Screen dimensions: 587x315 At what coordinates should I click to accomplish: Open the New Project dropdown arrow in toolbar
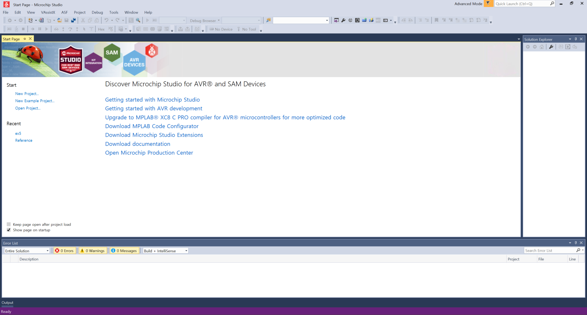click(x=36, y=20)
